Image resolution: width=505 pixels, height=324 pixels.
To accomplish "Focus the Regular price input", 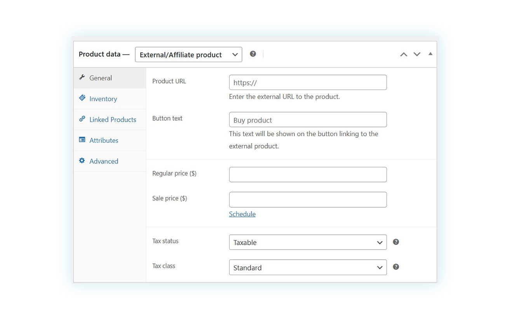I will 308,175.
